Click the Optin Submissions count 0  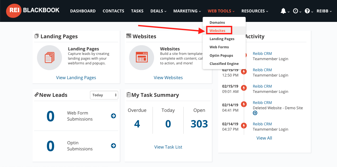(50, 146)
